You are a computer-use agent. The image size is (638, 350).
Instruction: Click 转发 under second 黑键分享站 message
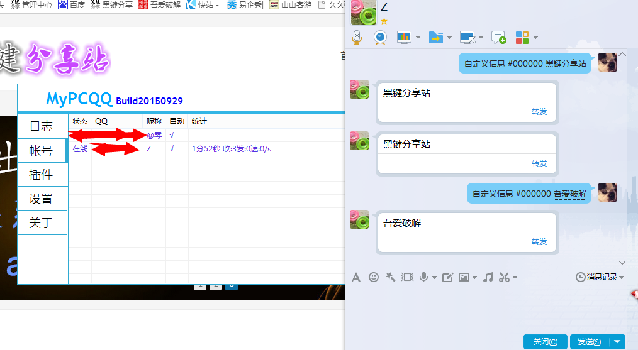click(539, 163)
